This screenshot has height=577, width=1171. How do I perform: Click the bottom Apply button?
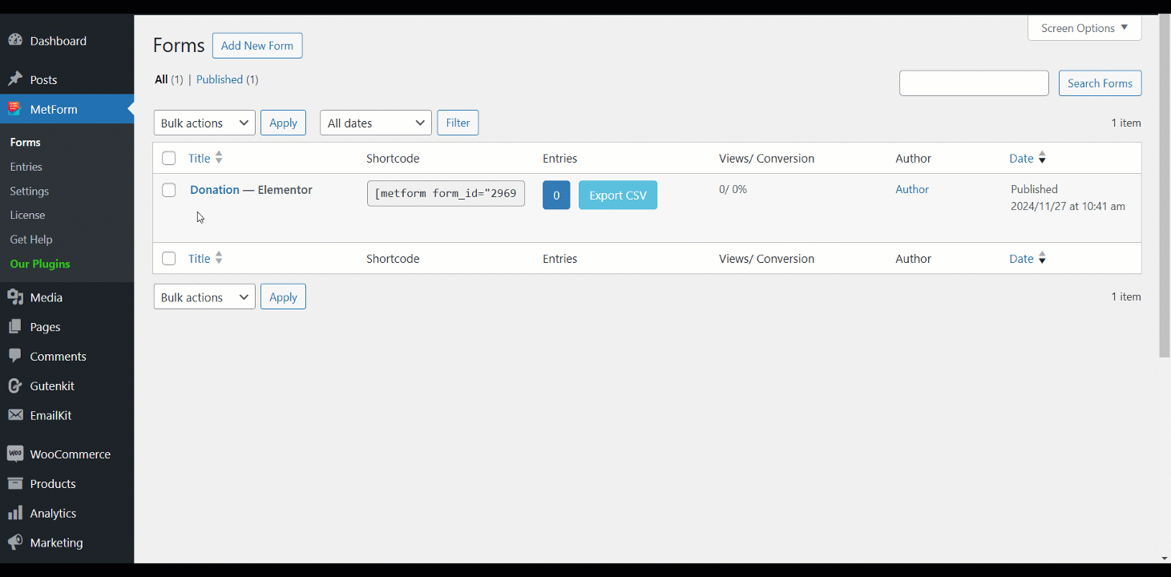click(x=283, y=297)
